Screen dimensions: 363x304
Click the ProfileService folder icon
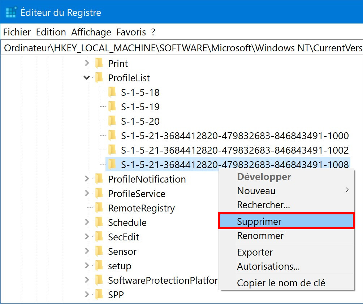pos(99,193)
